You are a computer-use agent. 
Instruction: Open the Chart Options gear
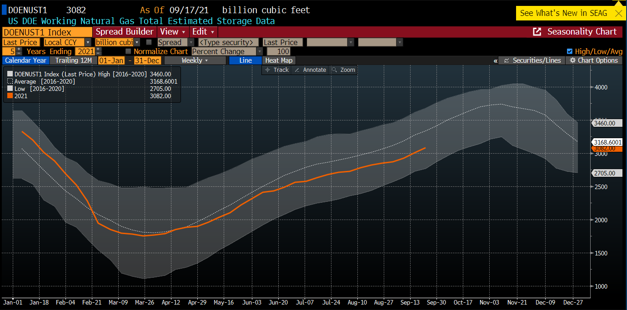(594, 60)
